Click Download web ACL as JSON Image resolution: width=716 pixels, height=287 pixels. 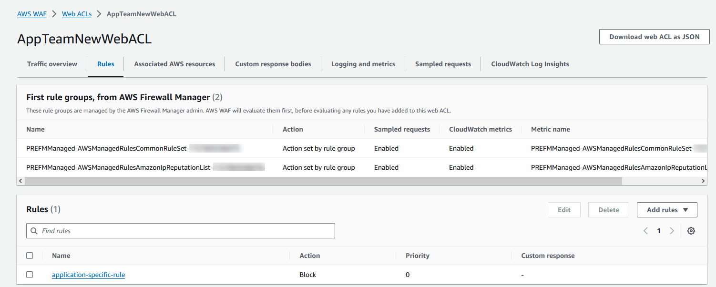[654, 36]
